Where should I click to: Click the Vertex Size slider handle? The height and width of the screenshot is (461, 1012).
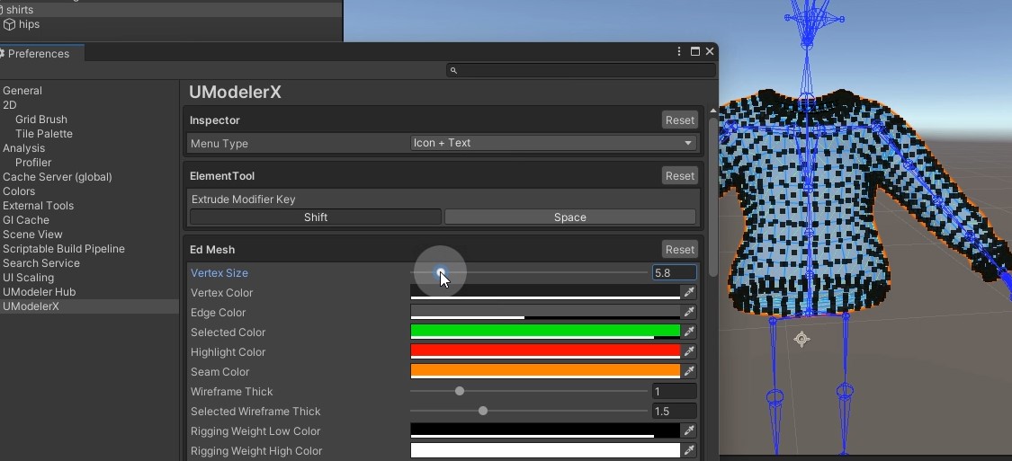tap(440, 272)
